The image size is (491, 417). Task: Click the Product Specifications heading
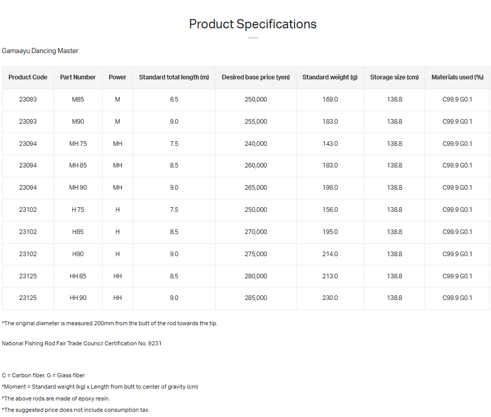click(x=253, y=24)
